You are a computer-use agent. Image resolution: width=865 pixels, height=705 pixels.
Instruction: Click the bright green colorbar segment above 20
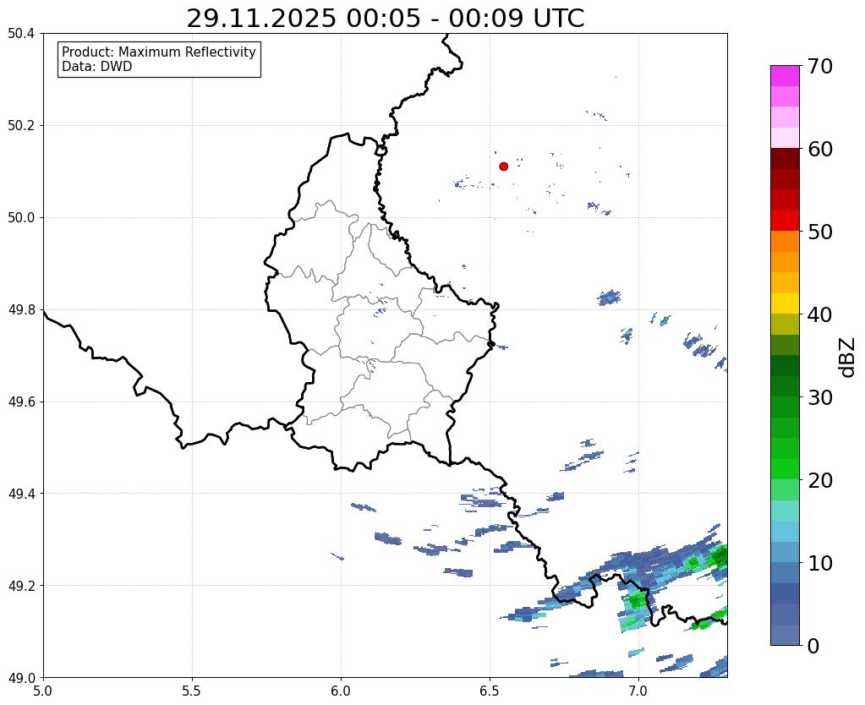(785, 469)
